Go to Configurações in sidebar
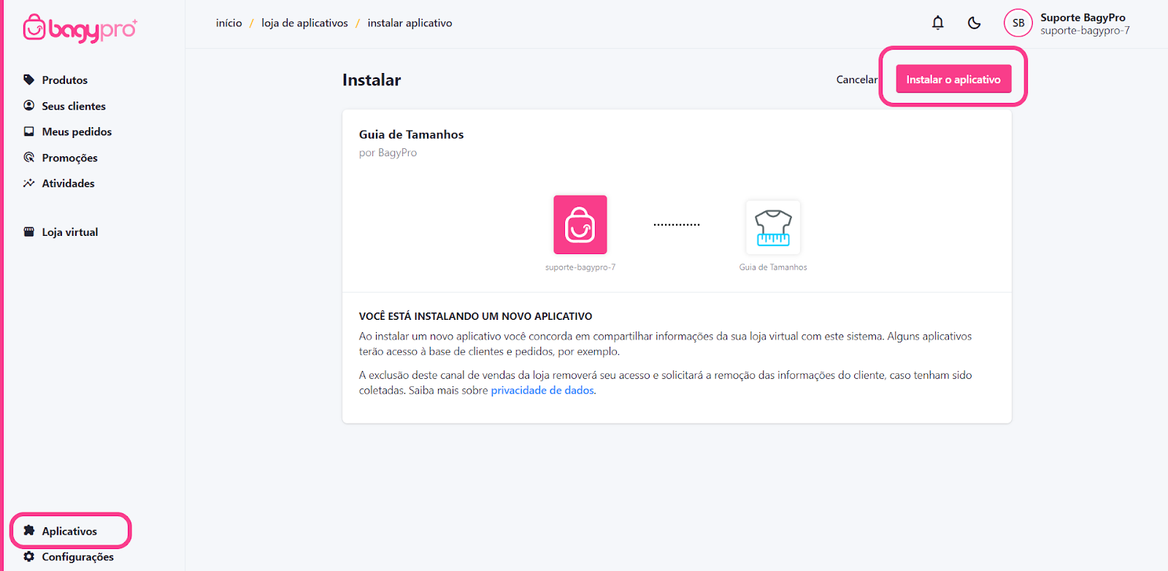 coord(77,556)
